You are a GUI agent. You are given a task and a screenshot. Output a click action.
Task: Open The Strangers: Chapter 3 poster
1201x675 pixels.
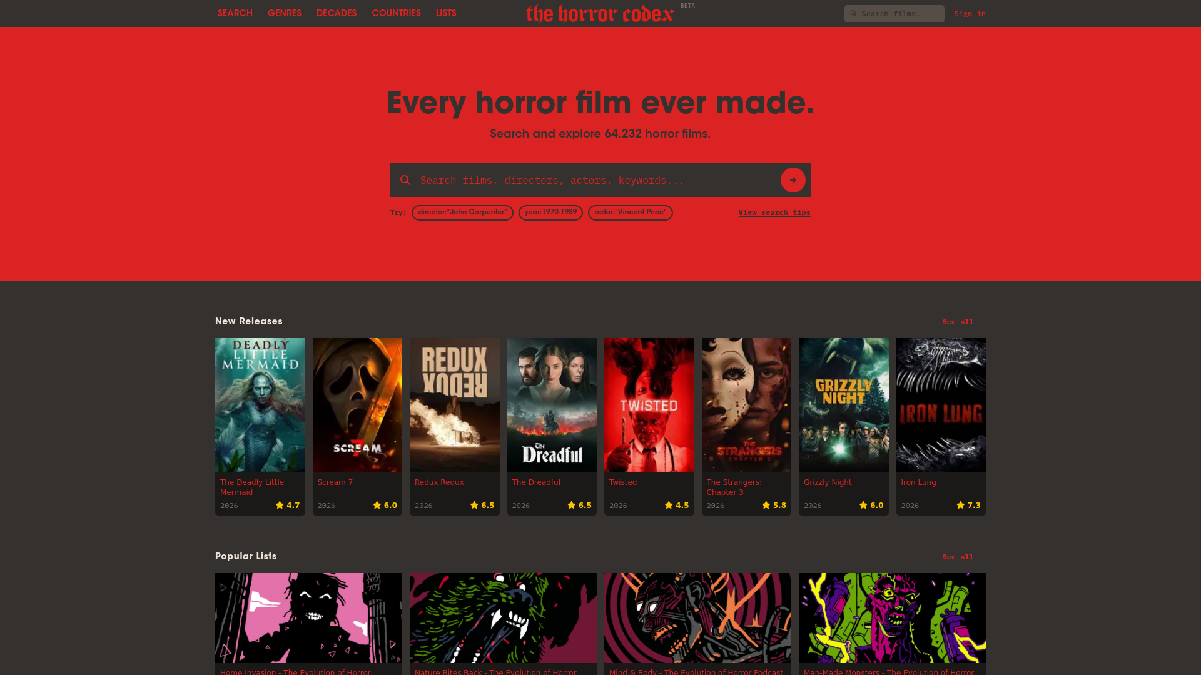click(746, 405)
